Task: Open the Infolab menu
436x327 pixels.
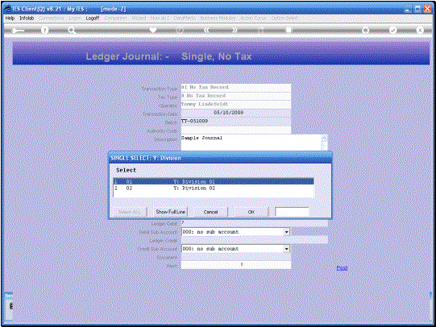Action: tap(27, 18)
